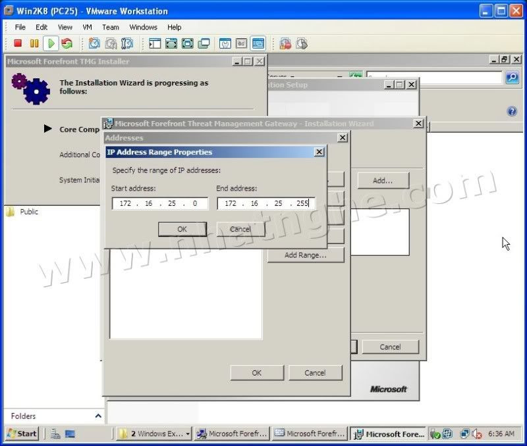
Task: Toggle the sidebar view toolbar icon
Action: tap(155, 43)
